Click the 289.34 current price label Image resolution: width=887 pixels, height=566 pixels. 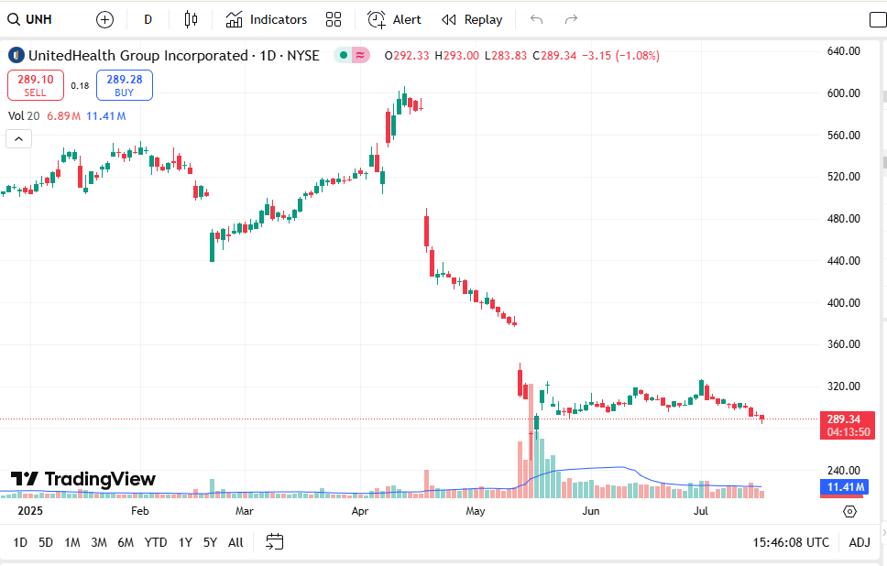pos(847,426)
